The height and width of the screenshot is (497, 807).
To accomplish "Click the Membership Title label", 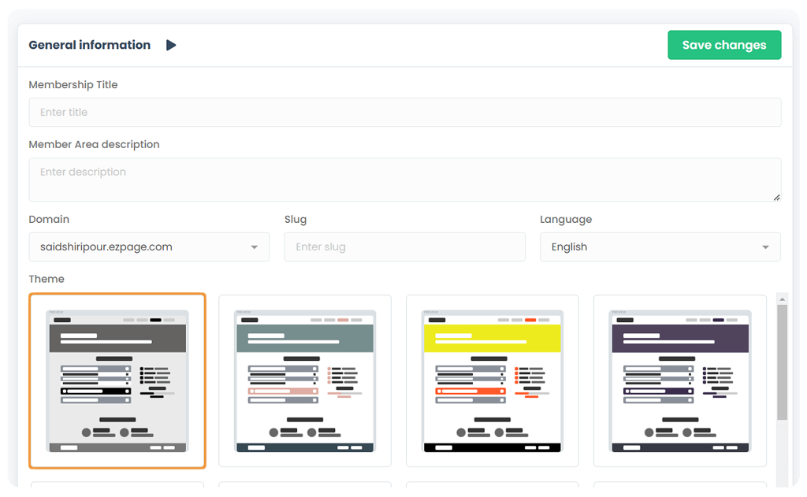I will (73, 85).
